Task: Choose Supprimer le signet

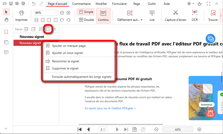Action: pyautogui.click(x=65, y=68)
